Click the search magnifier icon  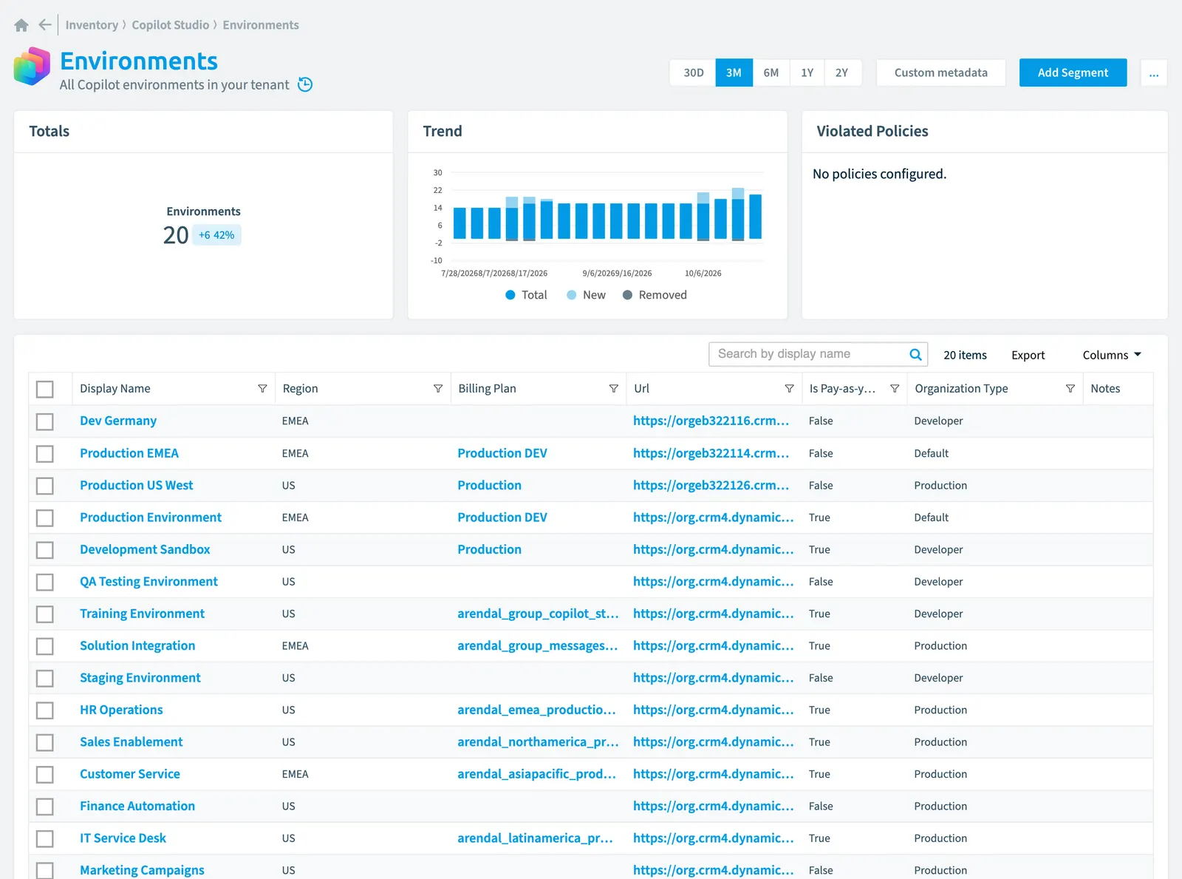pyautogui.click(x=915, y=354)
